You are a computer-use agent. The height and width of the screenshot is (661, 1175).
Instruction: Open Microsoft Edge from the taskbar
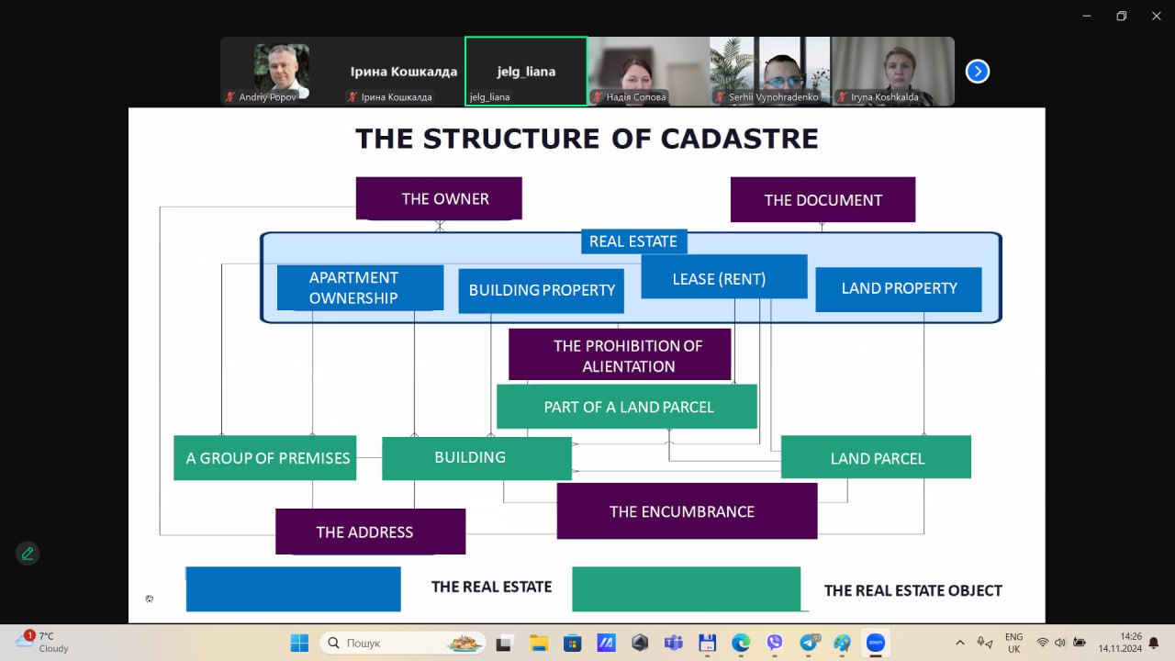coord(741,643)
